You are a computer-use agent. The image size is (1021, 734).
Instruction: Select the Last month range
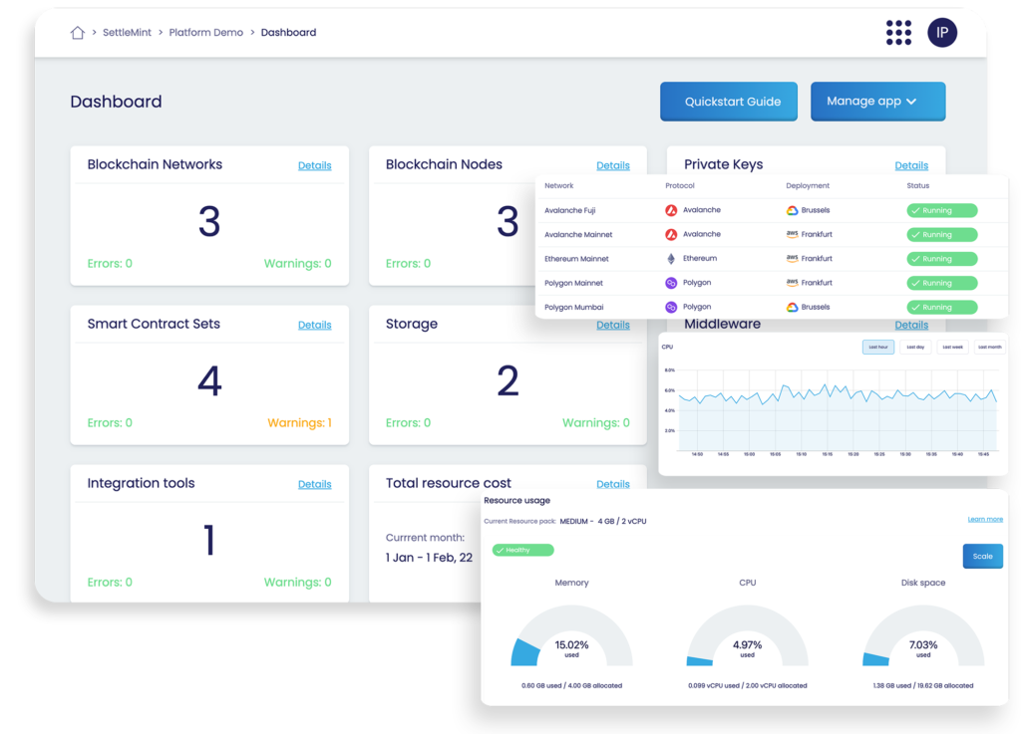pos(990,348)
